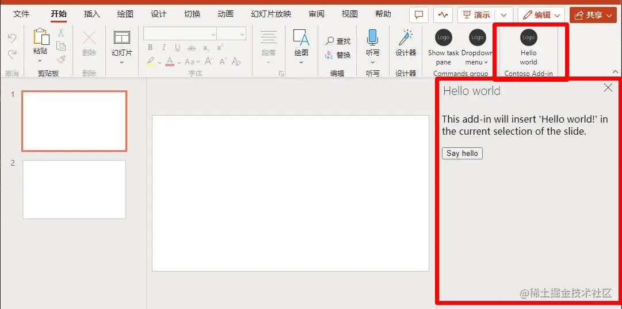
Task: Click the clear formatting icon
Action: click(x=236, y=62)
